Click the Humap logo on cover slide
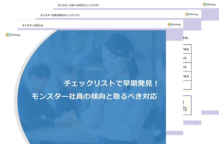Screen dimensions: 219x144 tap(13, 35)
